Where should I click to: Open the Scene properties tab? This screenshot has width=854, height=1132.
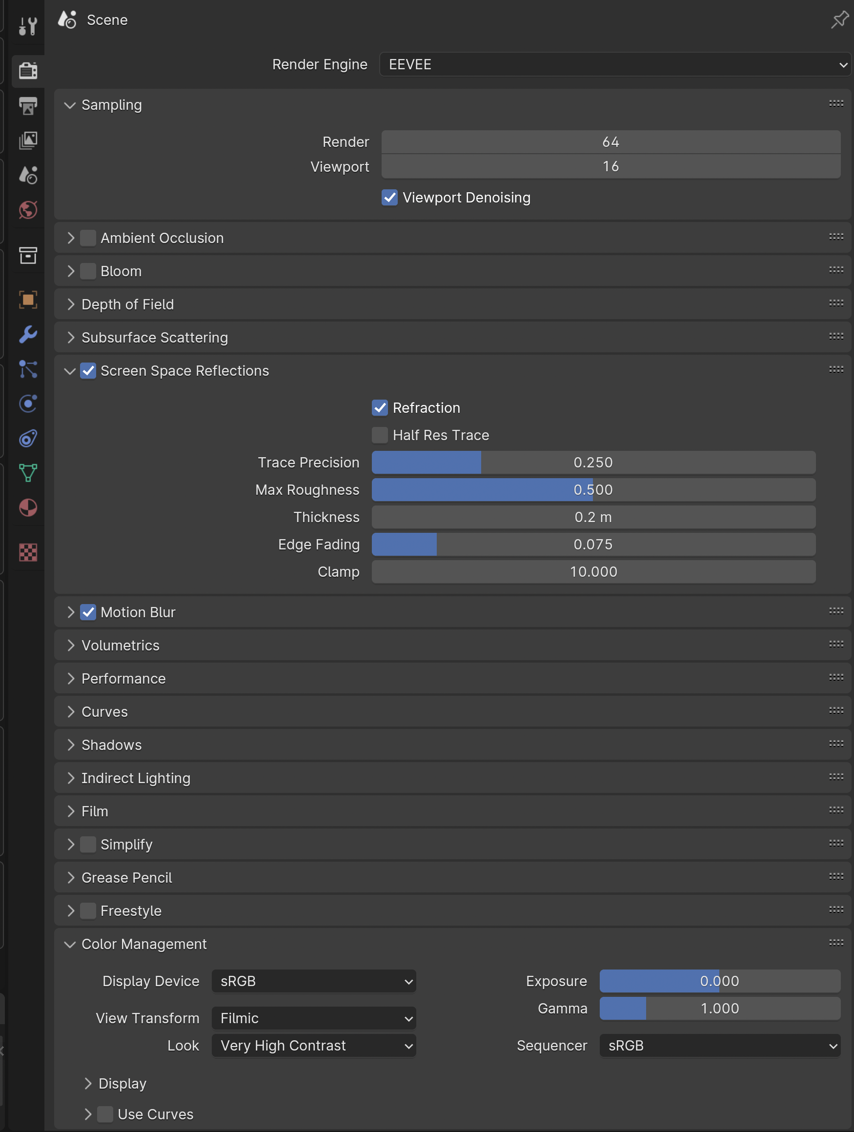click(x=28, y=175)
